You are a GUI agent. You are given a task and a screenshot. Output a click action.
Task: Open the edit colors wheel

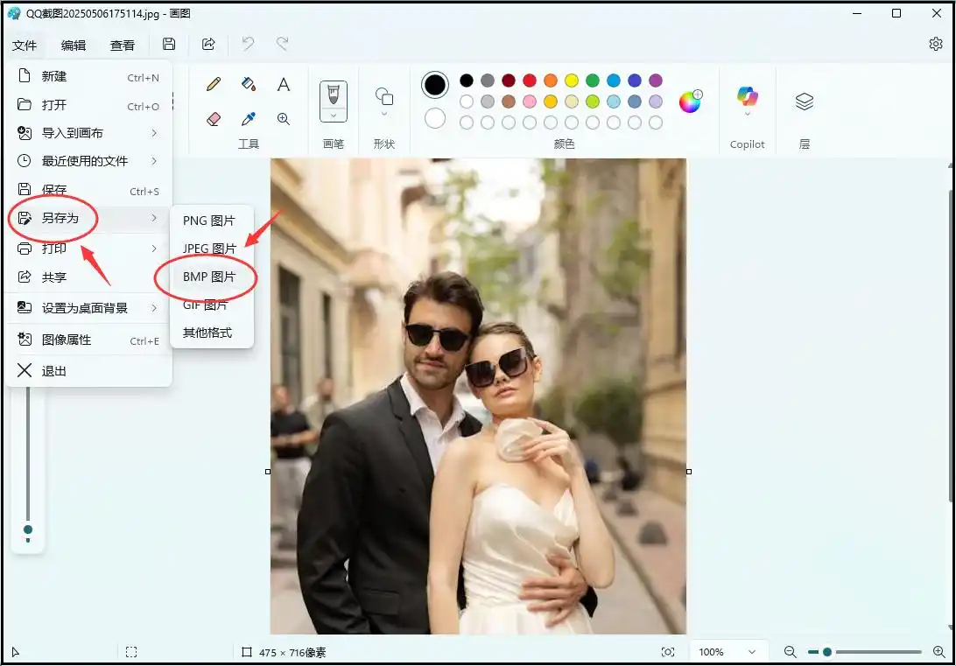pos(691,102)
